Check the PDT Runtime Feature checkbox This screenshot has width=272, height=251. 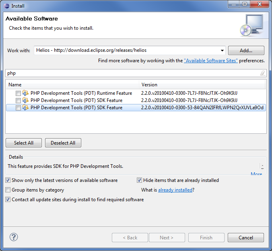(x=18, y=93)
